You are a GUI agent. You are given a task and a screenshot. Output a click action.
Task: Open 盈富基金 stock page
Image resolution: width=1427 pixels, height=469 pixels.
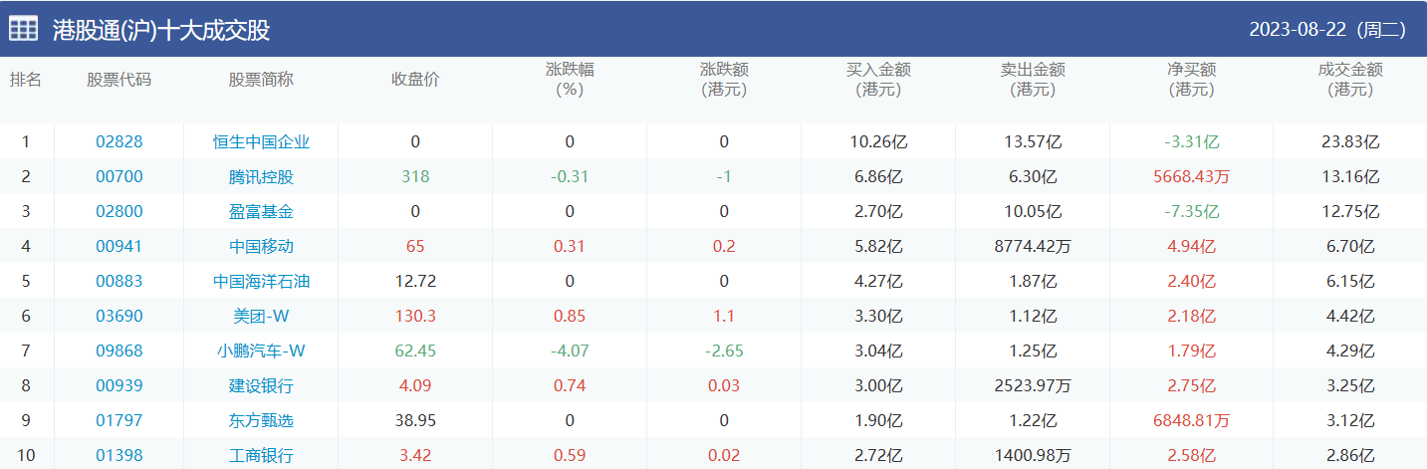click(x=261, y=211)
